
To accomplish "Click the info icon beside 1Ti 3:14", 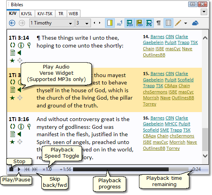I will tap(21, 45).
